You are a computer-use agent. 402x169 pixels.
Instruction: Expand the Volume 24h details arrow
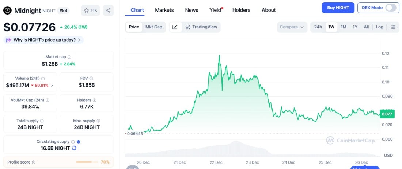[52, 85]
